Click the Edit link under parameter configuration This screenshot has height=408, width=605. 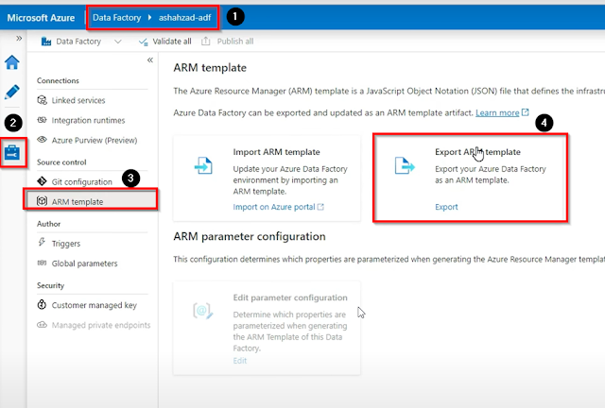239,361
